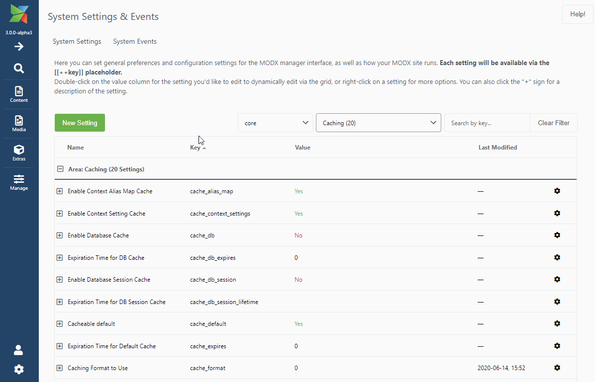Viewport: 595px width, 382px height.
Task: Switch to System Events tab
Action: [x=135, y=41]
